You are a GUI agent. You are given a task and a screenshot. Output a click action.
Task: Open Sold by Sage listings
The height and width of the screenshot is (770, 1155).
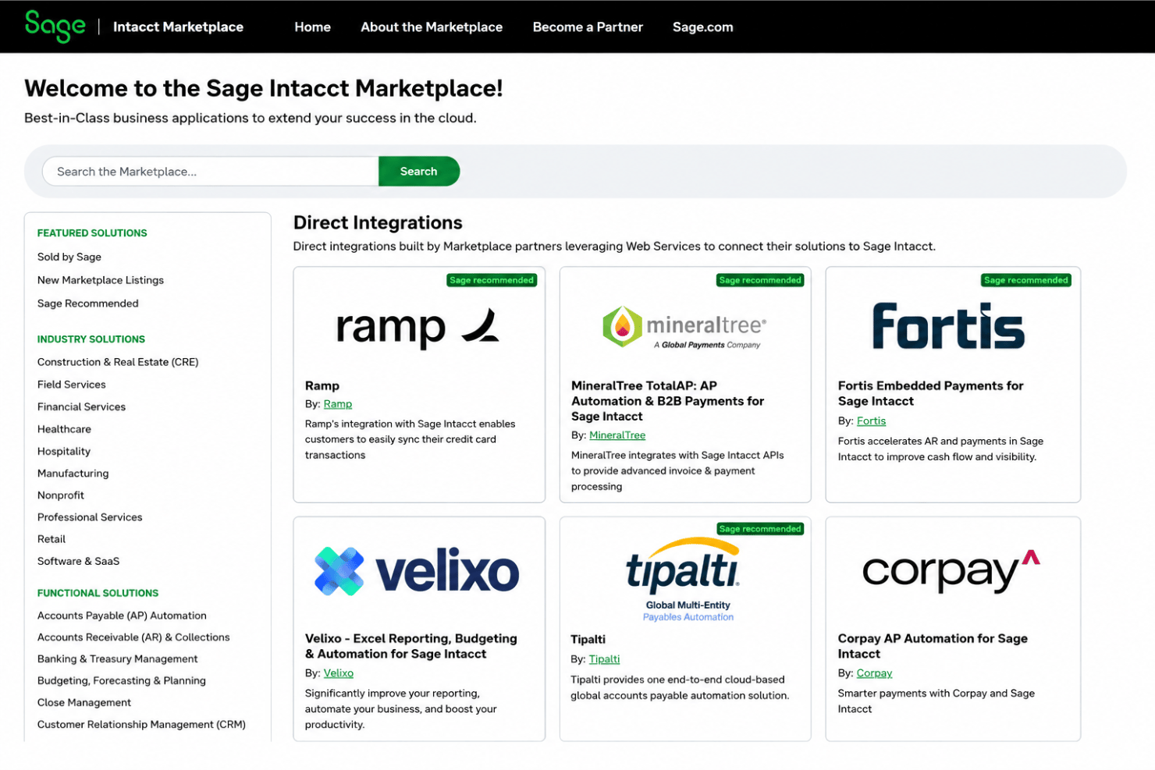click(69, 257)
